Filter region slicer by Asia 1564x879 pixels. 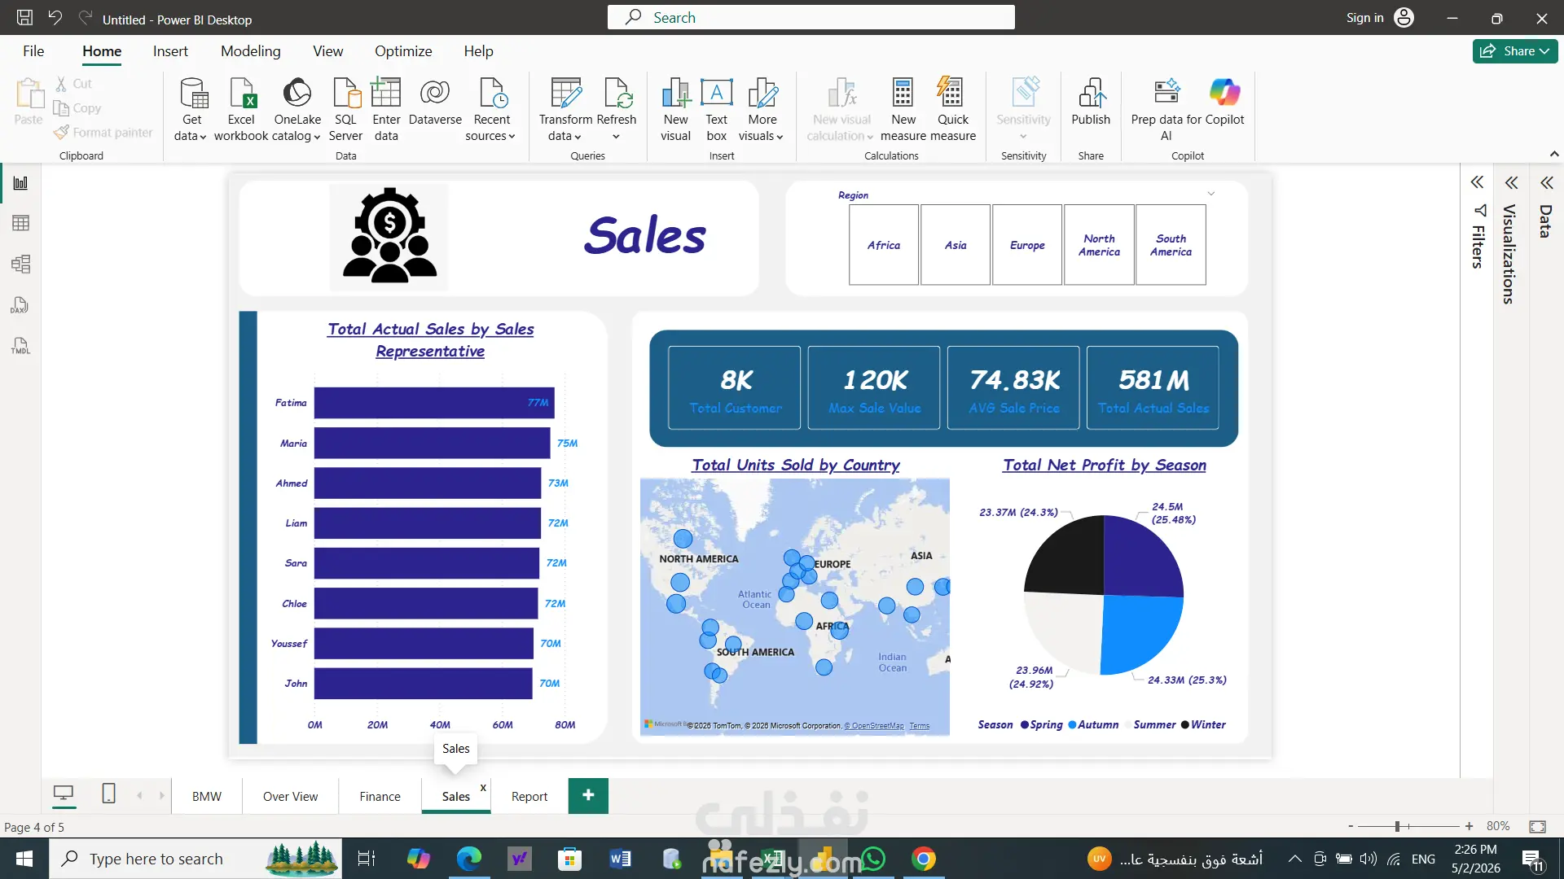956,245
